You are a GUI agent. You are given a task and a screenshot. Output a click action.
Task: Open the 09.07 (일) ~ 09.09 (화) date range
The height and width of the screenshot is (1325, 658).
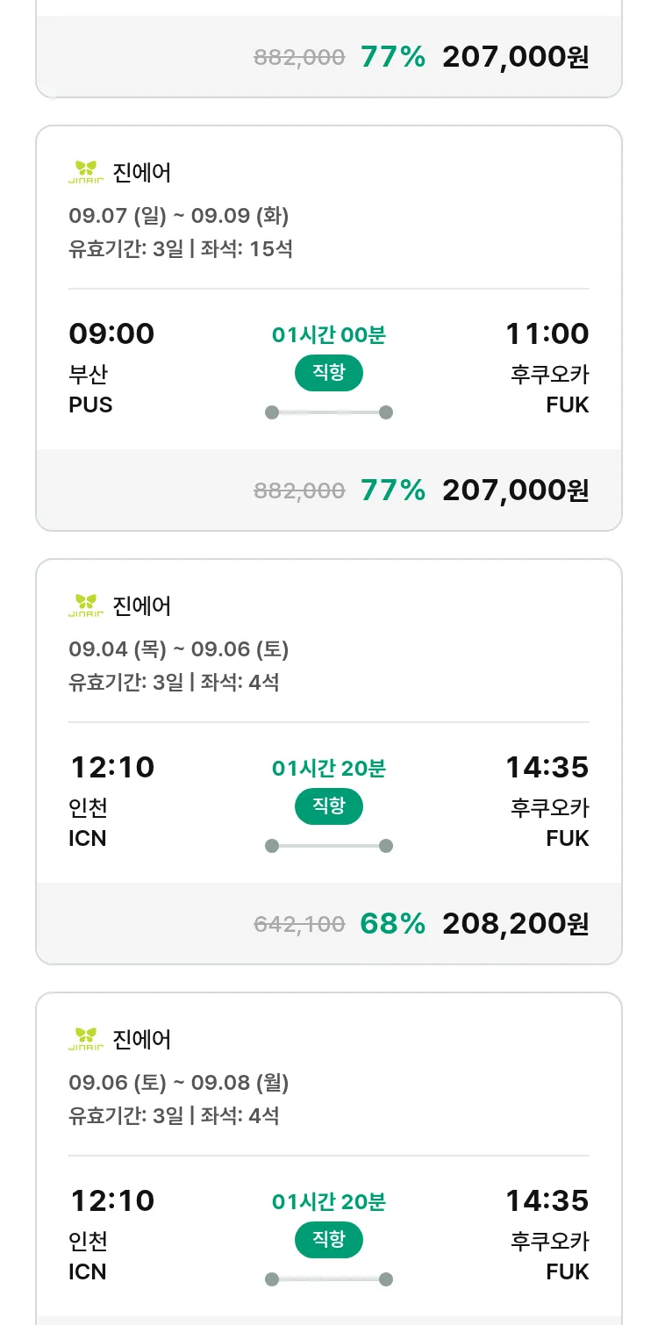(179, 215)
